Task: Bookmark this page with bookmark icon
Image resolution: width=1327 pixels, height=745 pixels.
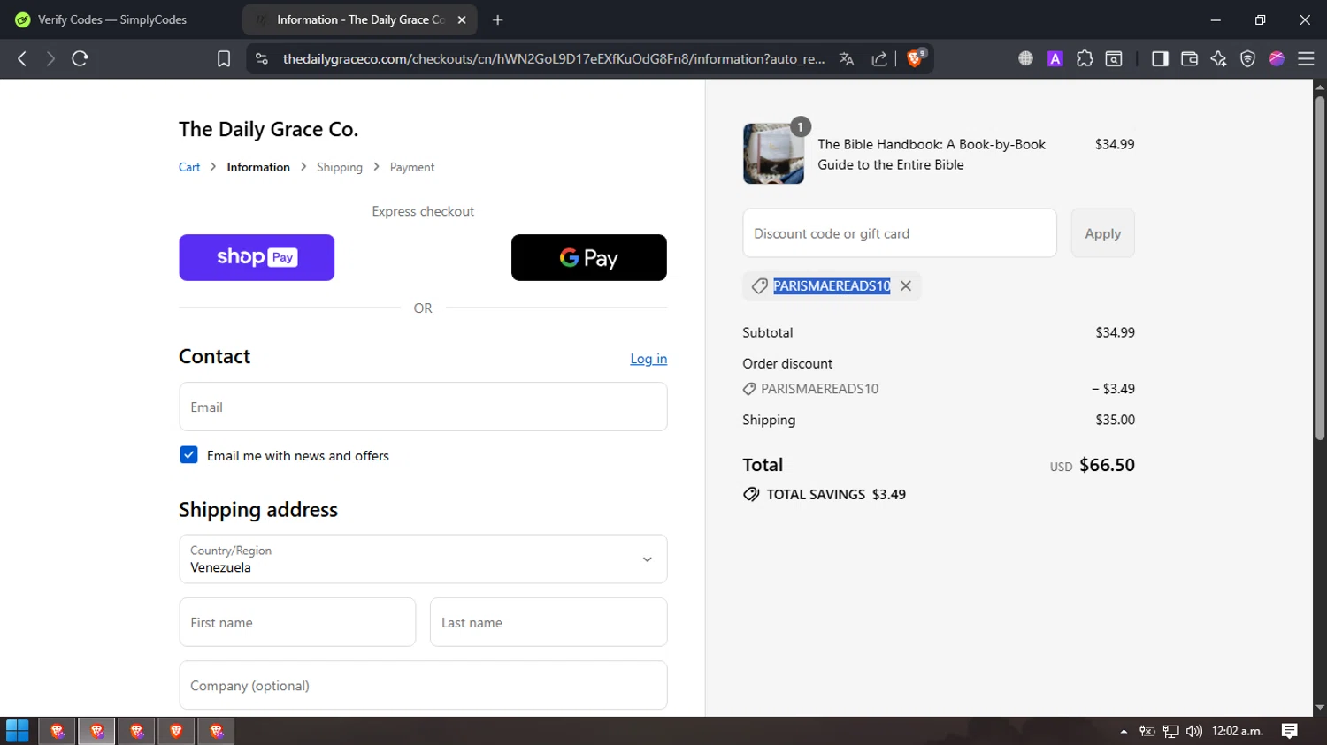Action: pyautogui.click(x=224, y=58)
